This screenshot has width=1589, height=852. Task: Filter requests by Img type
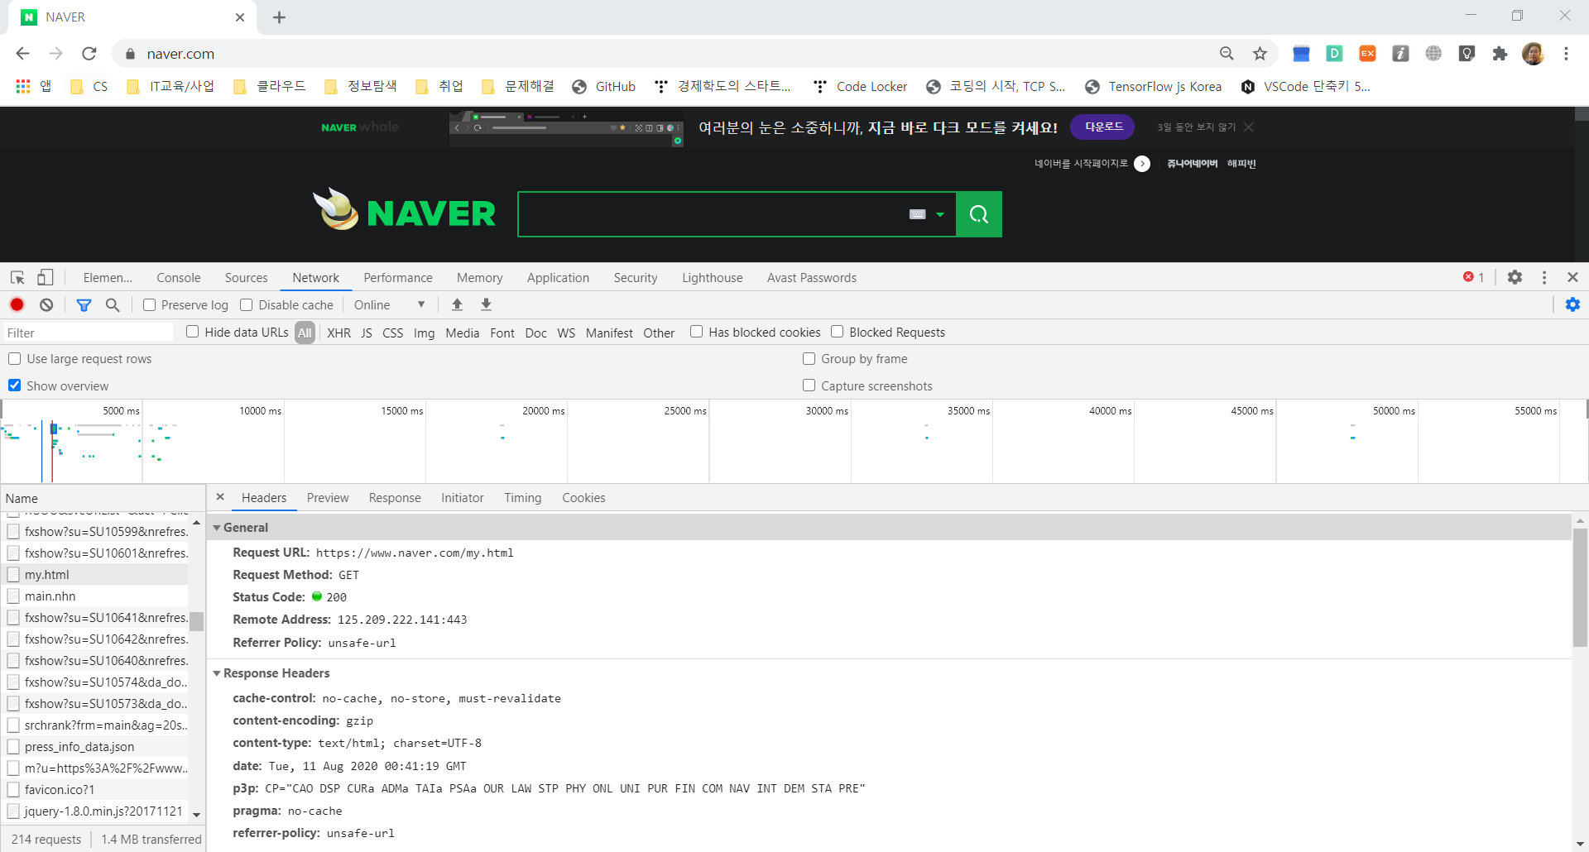pos(424,333)
